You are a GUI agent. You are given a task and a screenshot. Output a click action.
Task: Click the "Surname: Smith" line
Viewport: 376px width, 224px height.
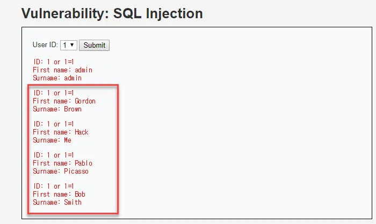(x=57, y=202)
